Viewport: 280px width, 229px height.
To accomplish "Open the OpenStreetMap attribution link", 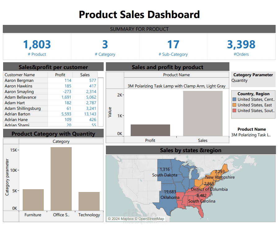I will coord(149,219).
